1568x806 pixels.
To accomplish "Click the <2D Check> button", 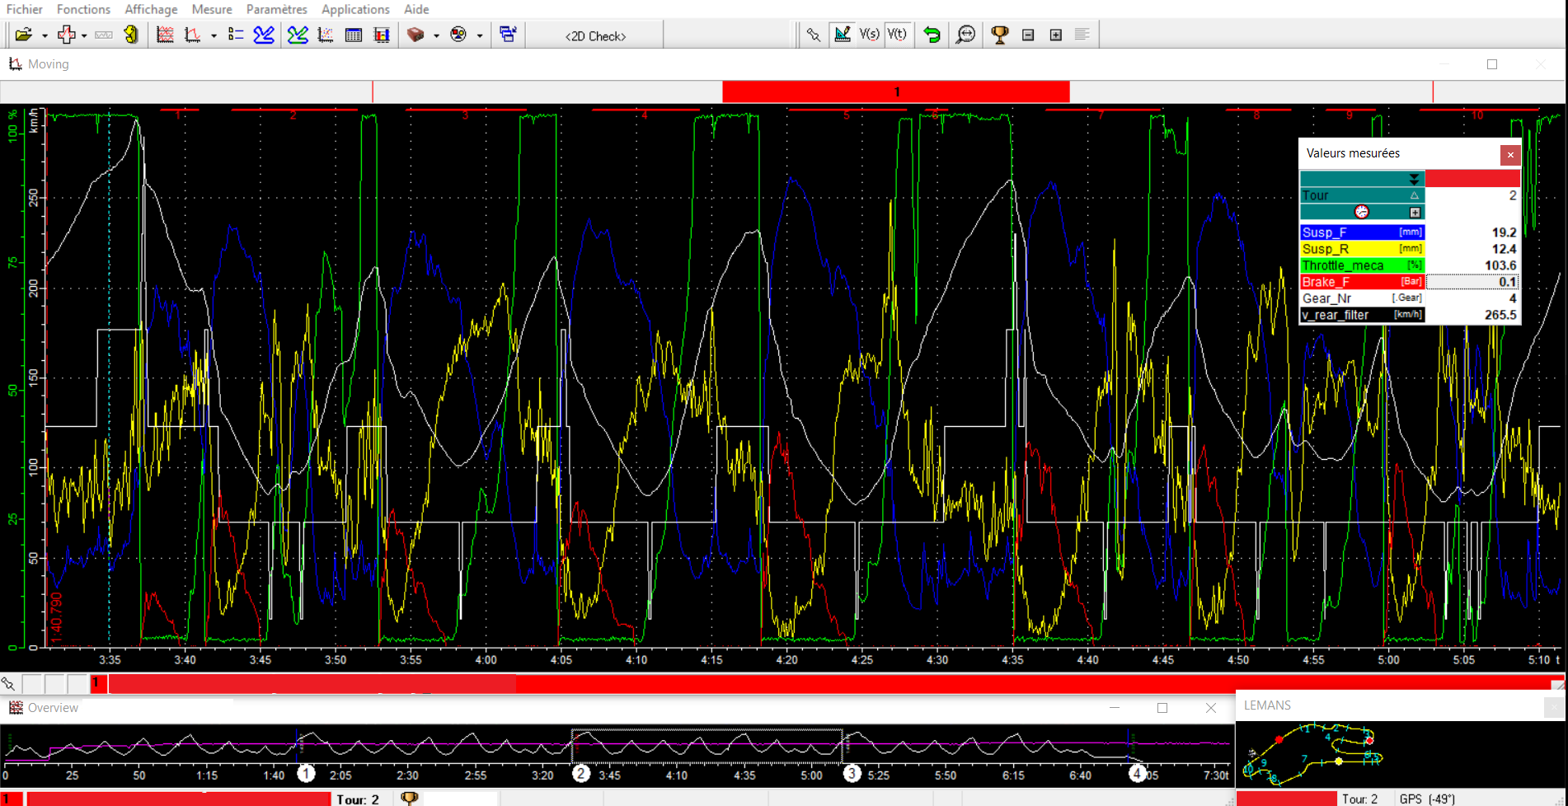I will (595, 35).
